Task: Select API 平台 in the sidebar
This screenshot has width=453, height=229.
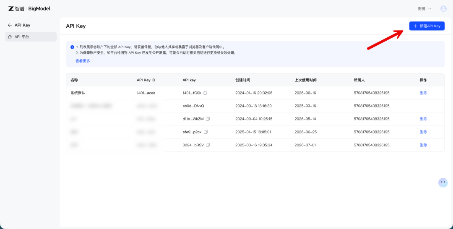Action: 31,36
